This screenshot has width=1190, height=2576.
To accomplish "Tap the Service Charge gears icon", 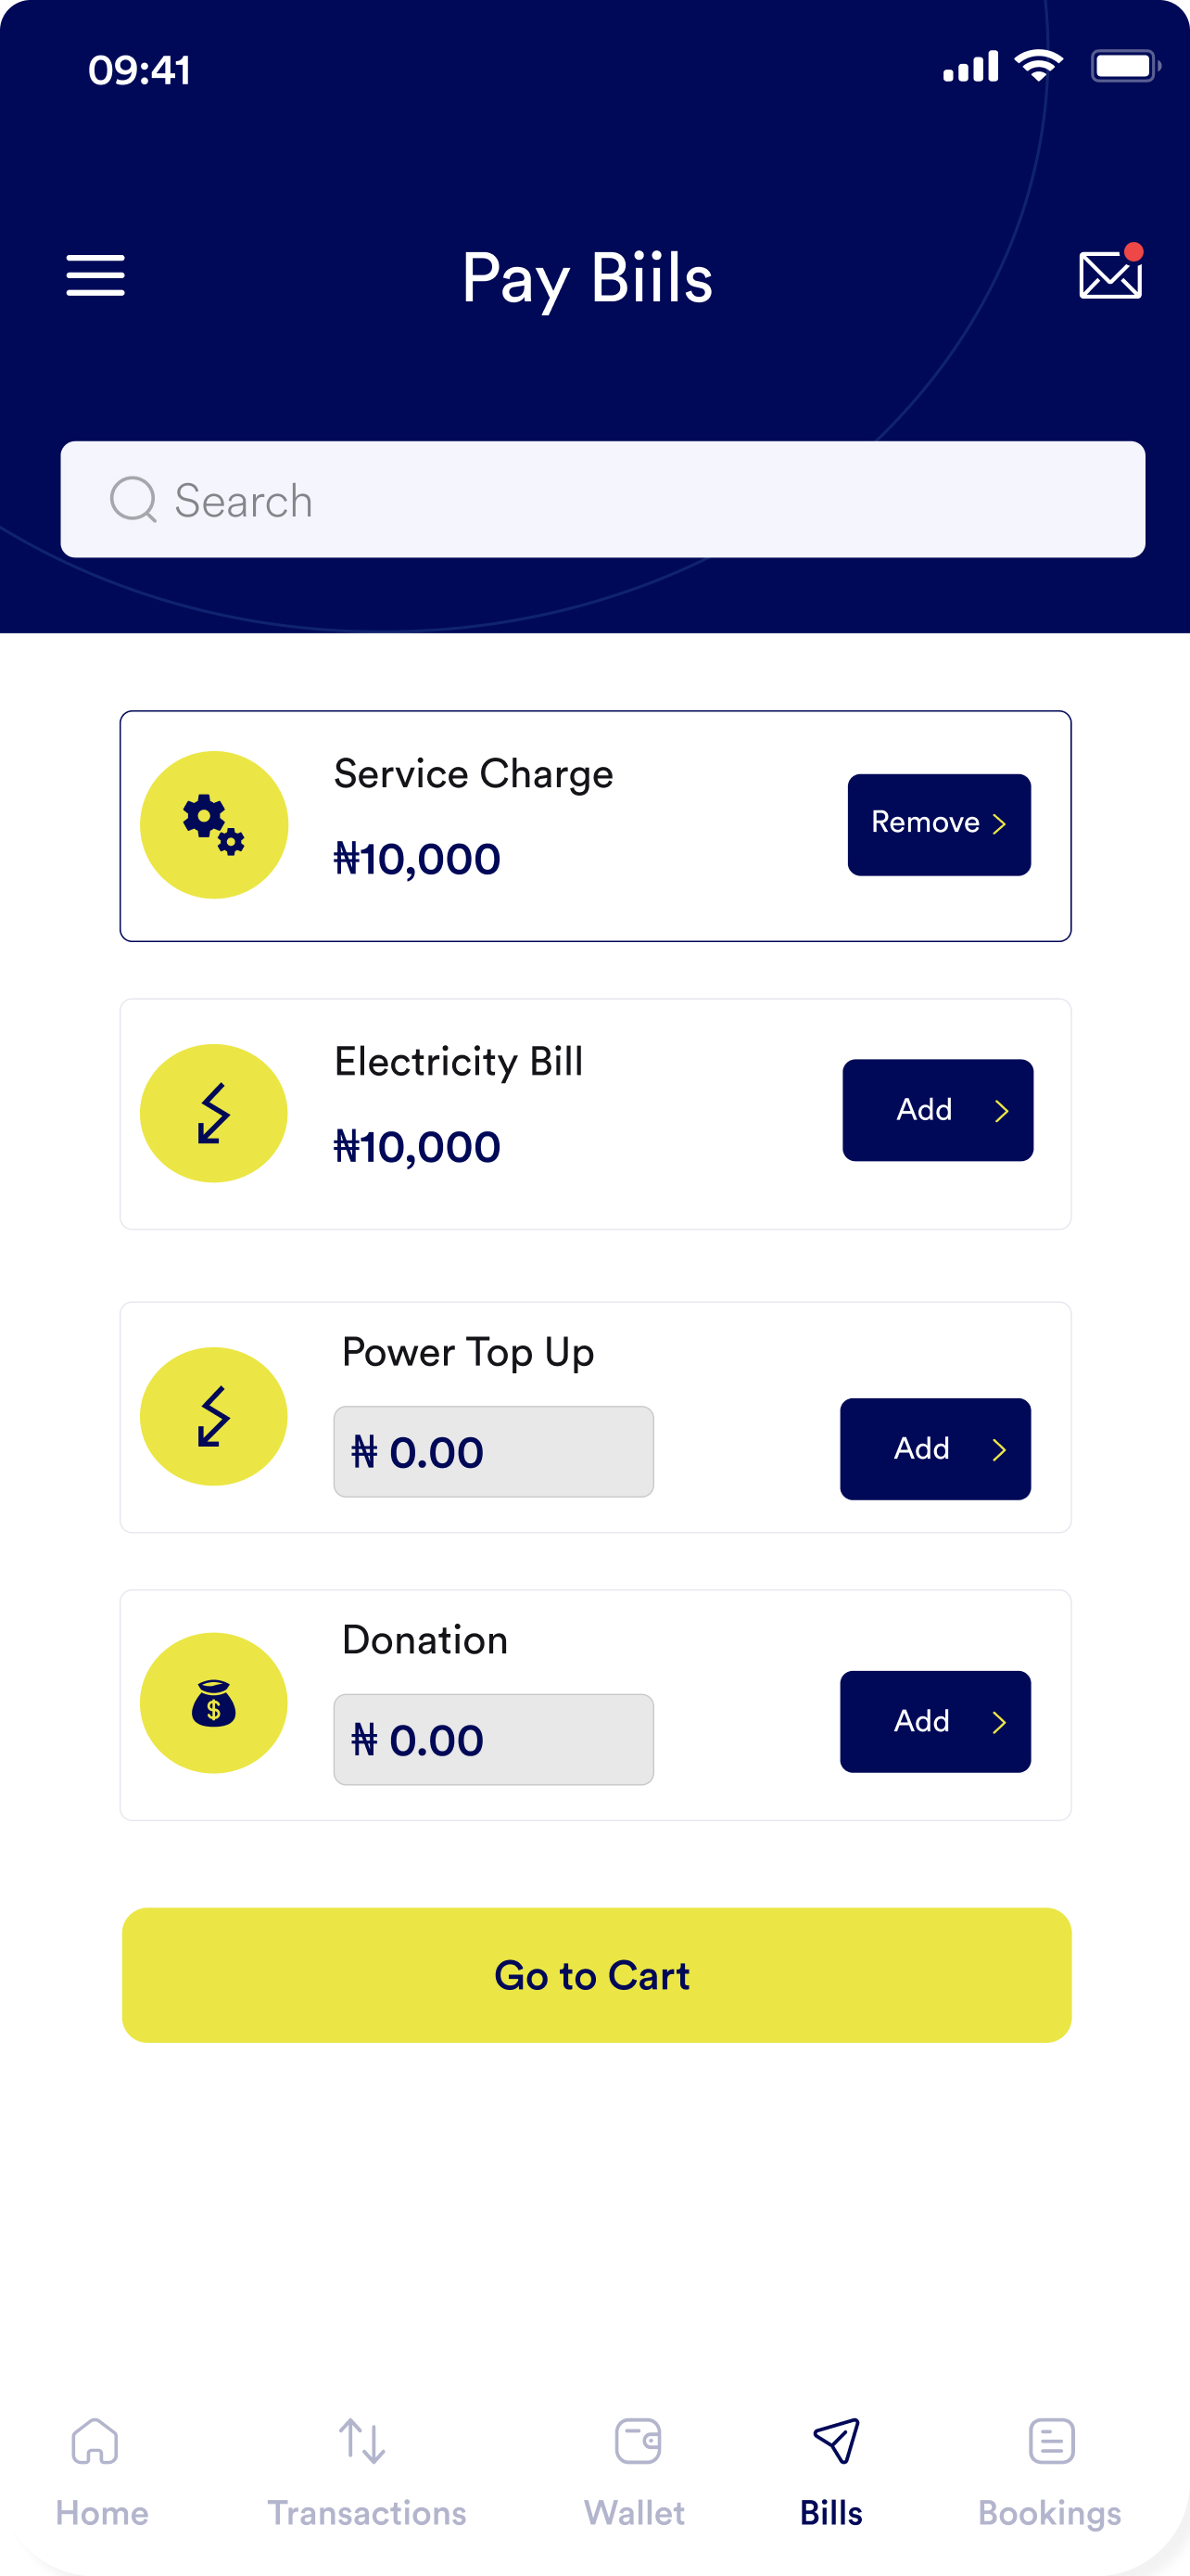I will coord(214,825).
